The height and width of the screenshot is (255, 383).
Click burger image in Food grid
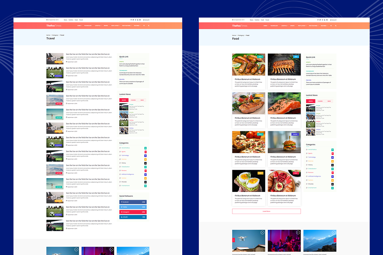[x=284, y=142]
